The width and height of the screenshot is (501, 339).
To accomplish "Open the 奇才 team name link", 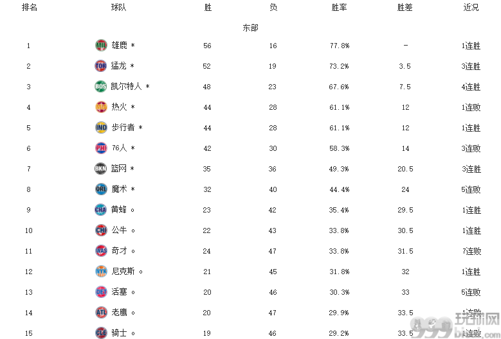I will coord(119,250).
